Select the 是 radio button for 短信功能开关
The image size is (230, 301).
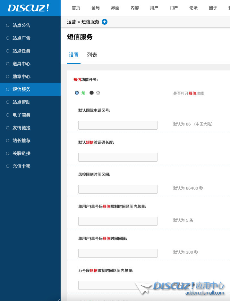click(x=77, y=93)
